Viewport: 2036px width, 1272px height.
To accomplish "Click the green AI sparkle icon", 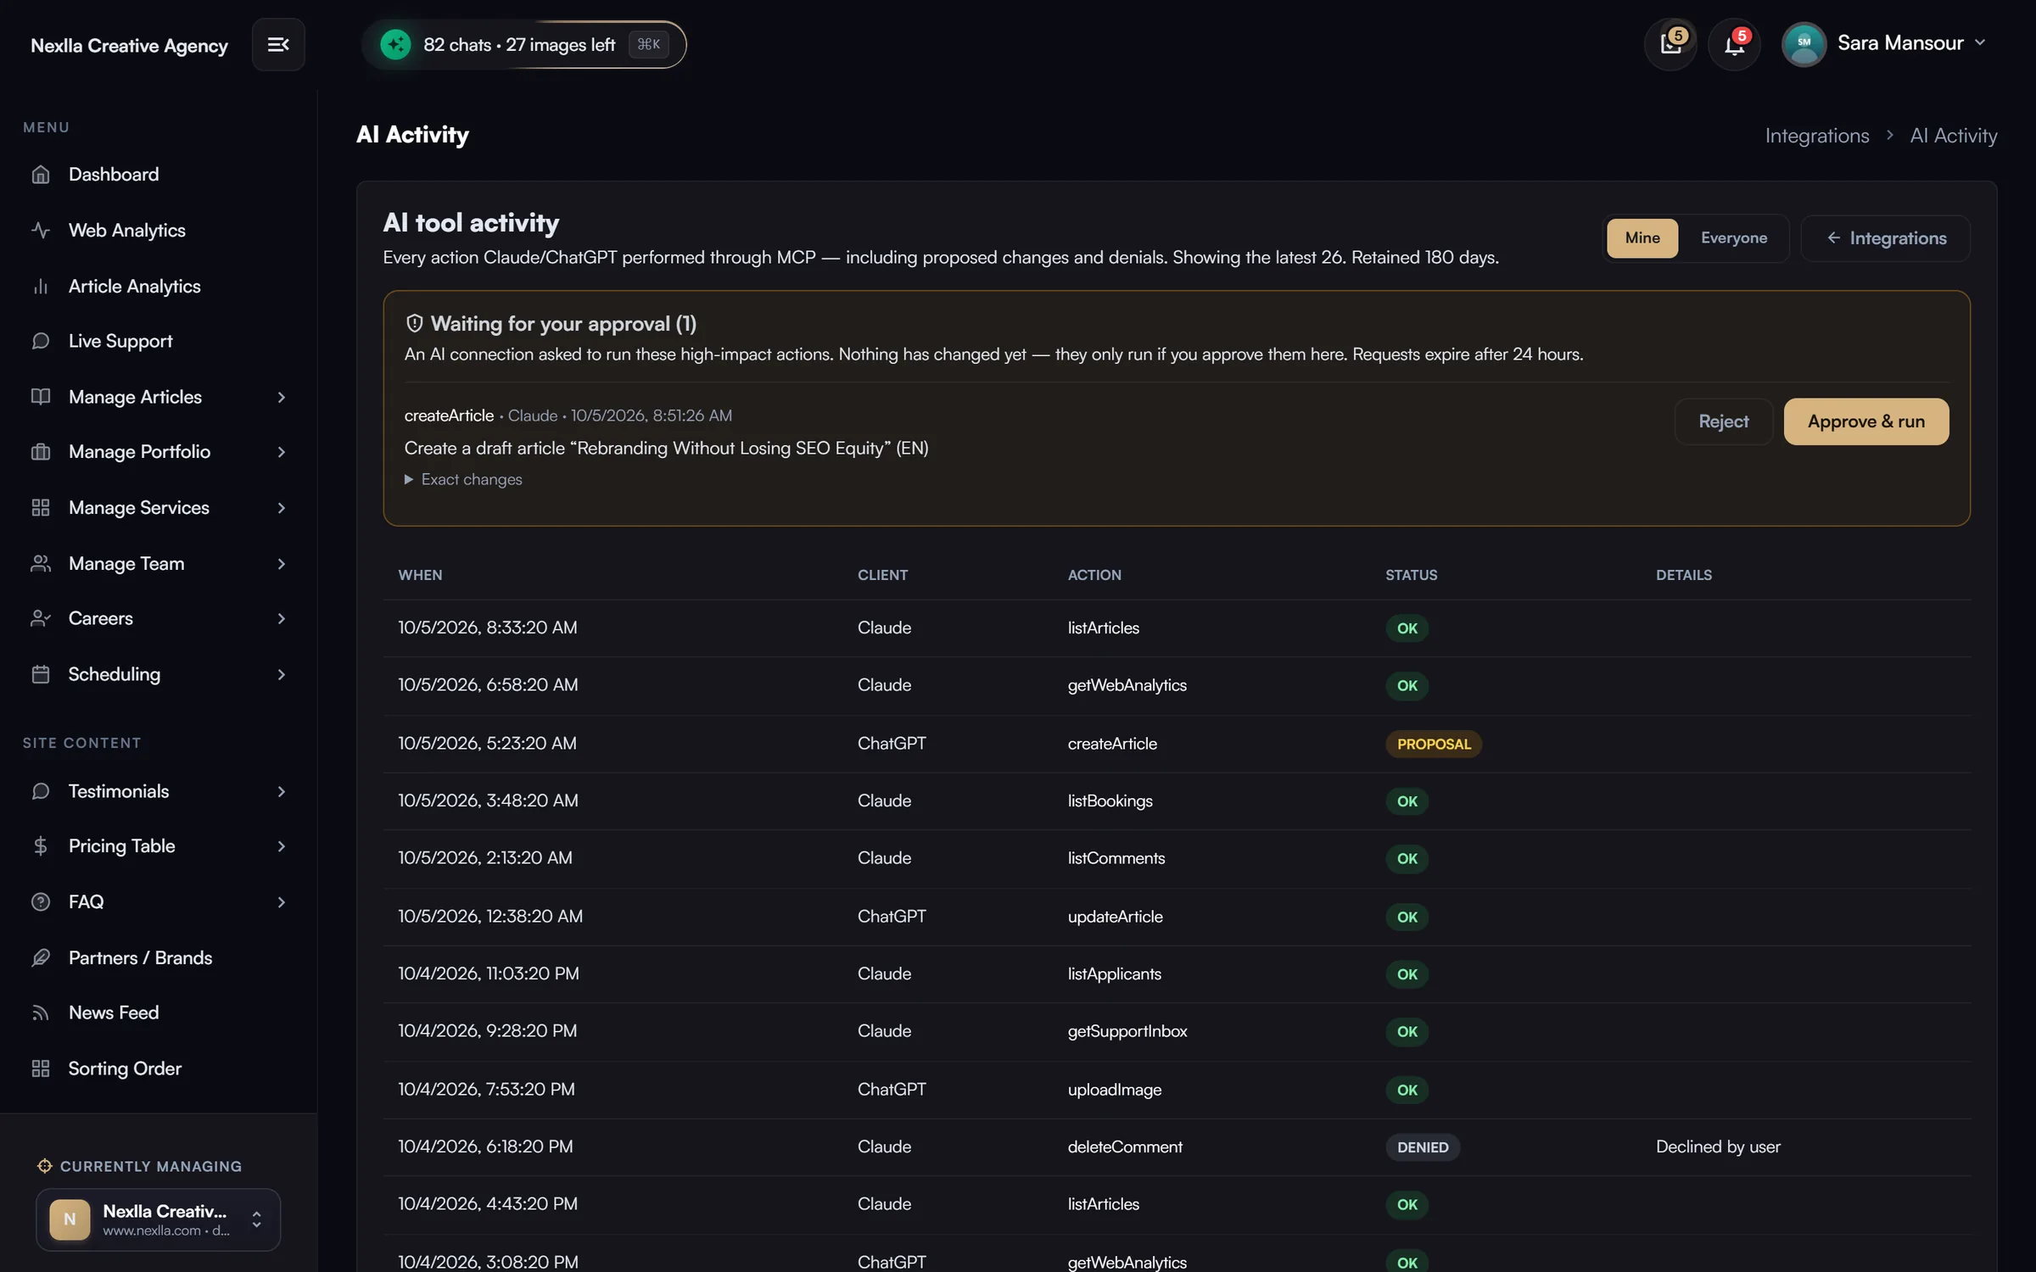I will pos(396,44).
